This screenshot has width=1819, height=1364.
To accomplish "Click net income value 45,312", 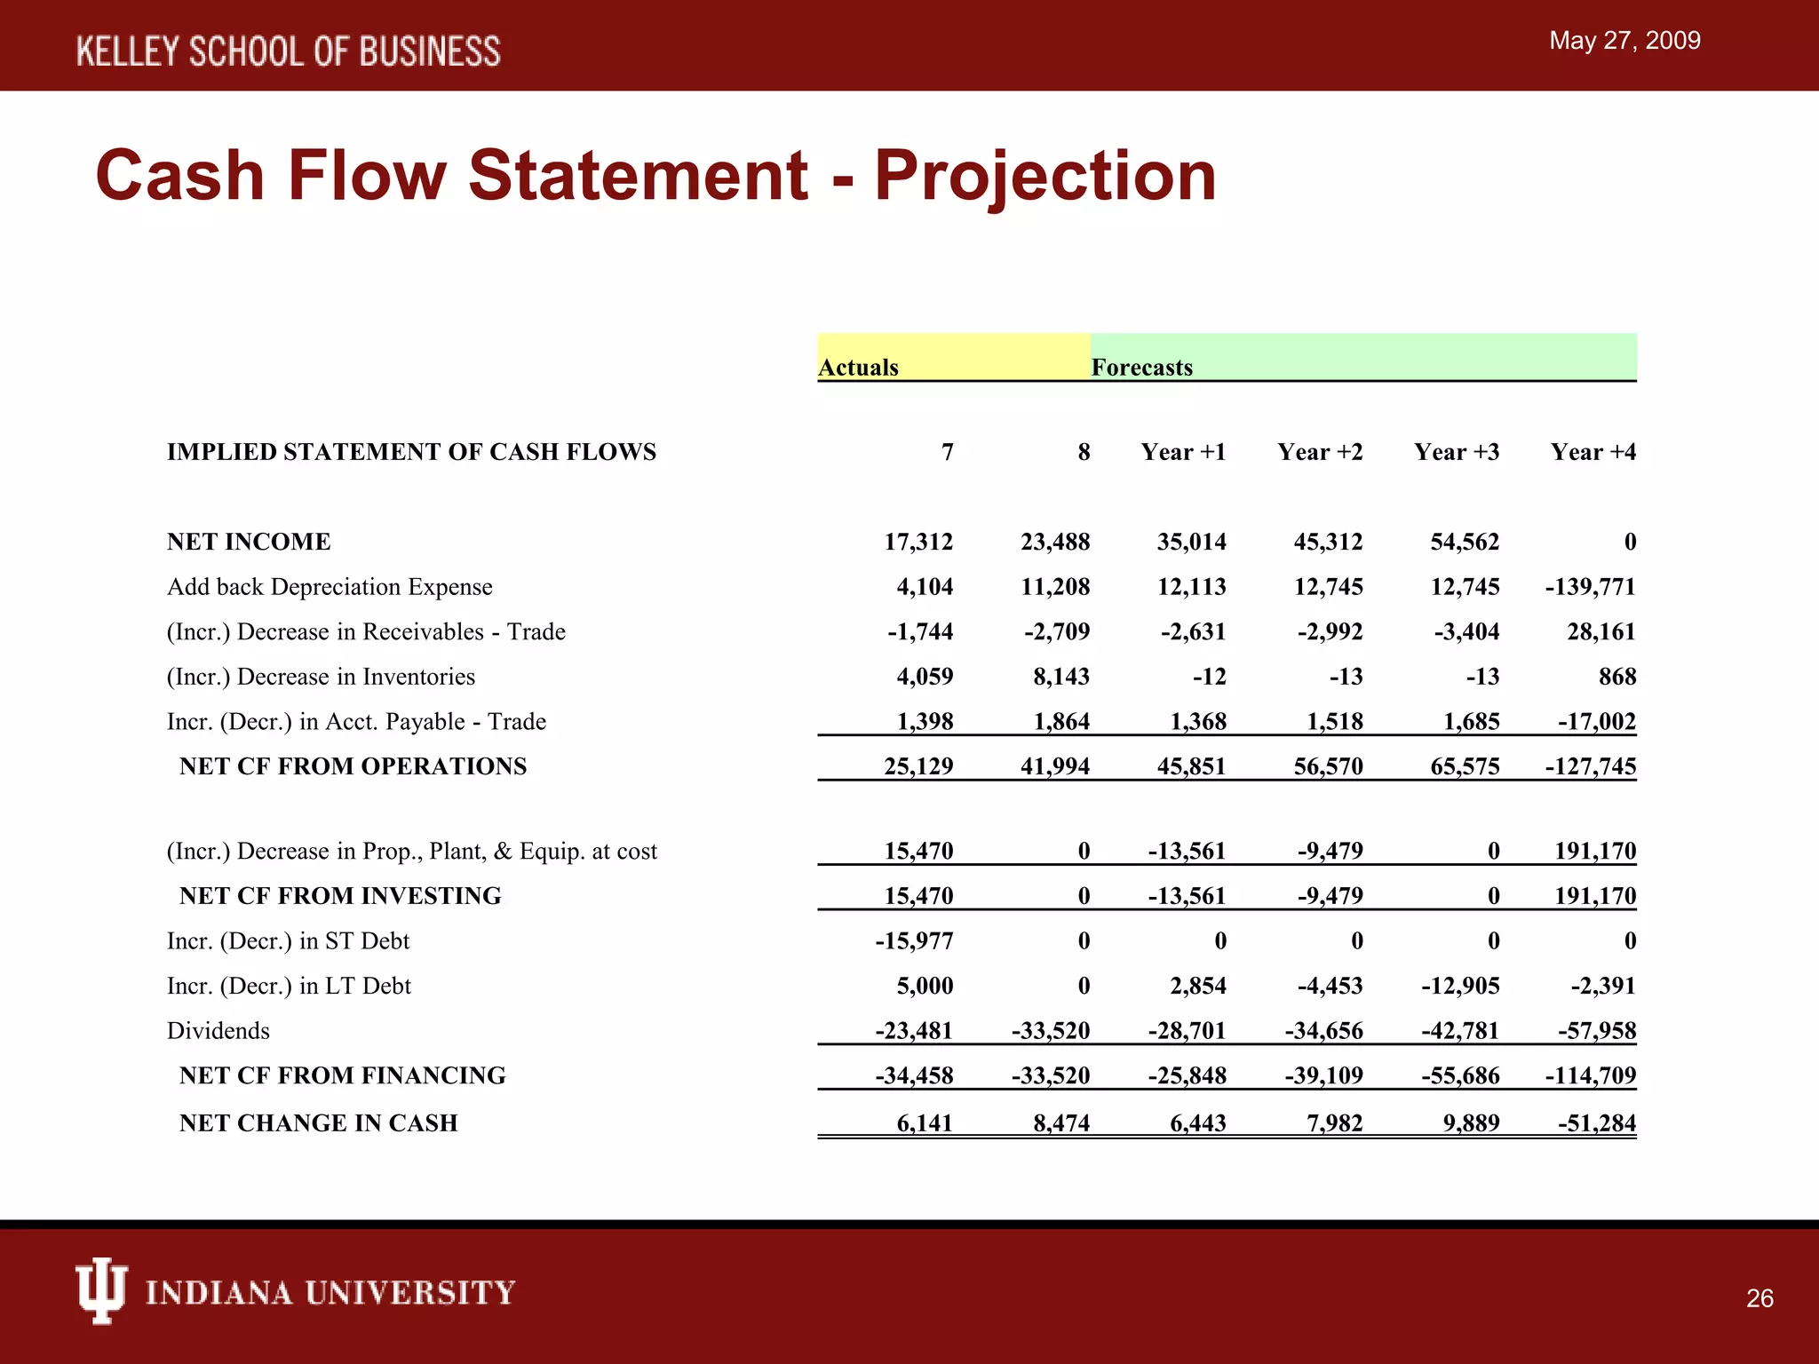I will click(1329, 542).
